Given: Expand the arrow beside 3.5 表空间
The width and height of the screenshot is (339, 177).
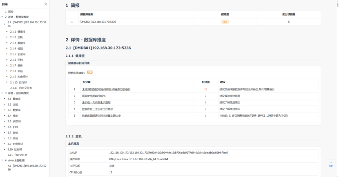Looking at the screenshot, I should coord(4,121).
